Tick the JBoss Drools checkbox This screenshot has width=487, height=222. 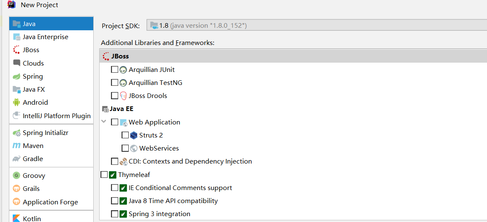(x=115, y=95)
